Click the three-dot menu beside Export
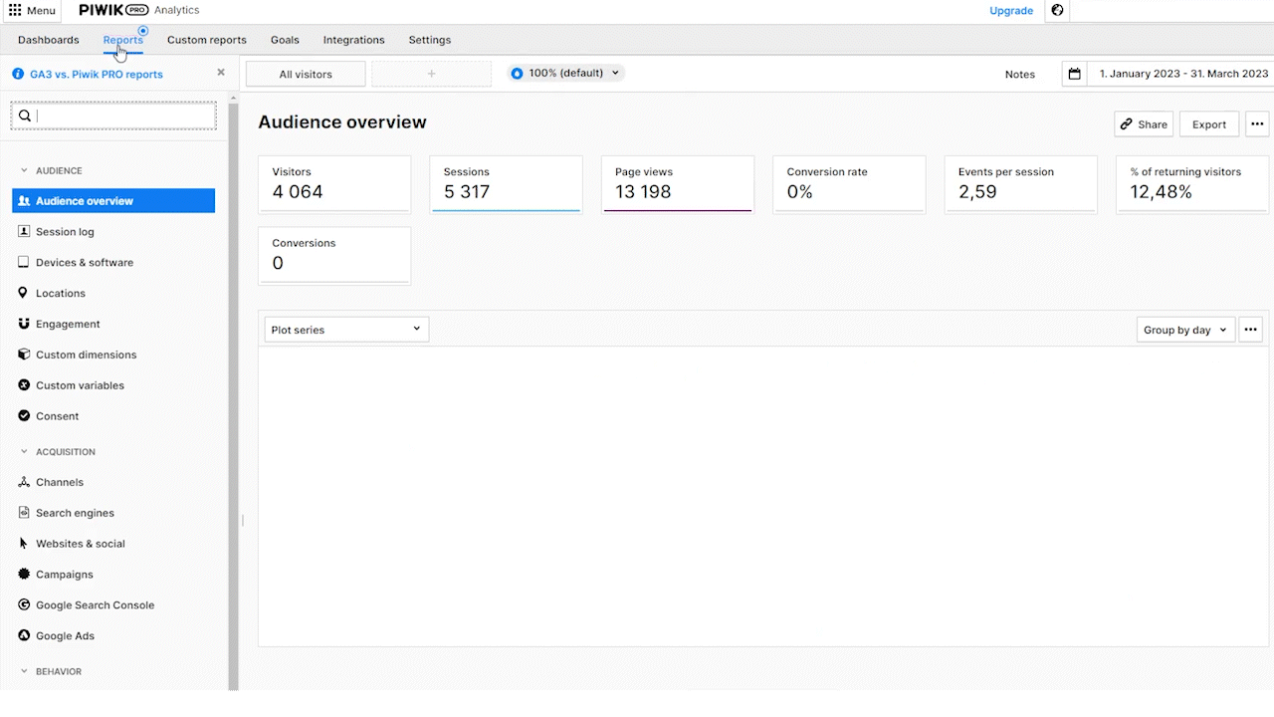Viewport: 1274px width, 717px height. (1257, 124)
